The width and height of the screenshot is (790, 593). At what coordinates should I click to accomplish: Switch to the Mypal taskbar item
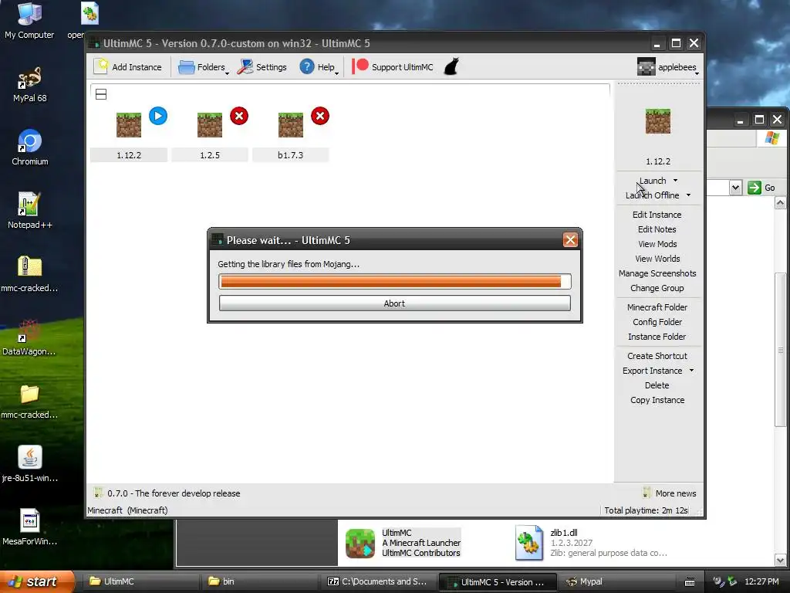click(616, 581)
